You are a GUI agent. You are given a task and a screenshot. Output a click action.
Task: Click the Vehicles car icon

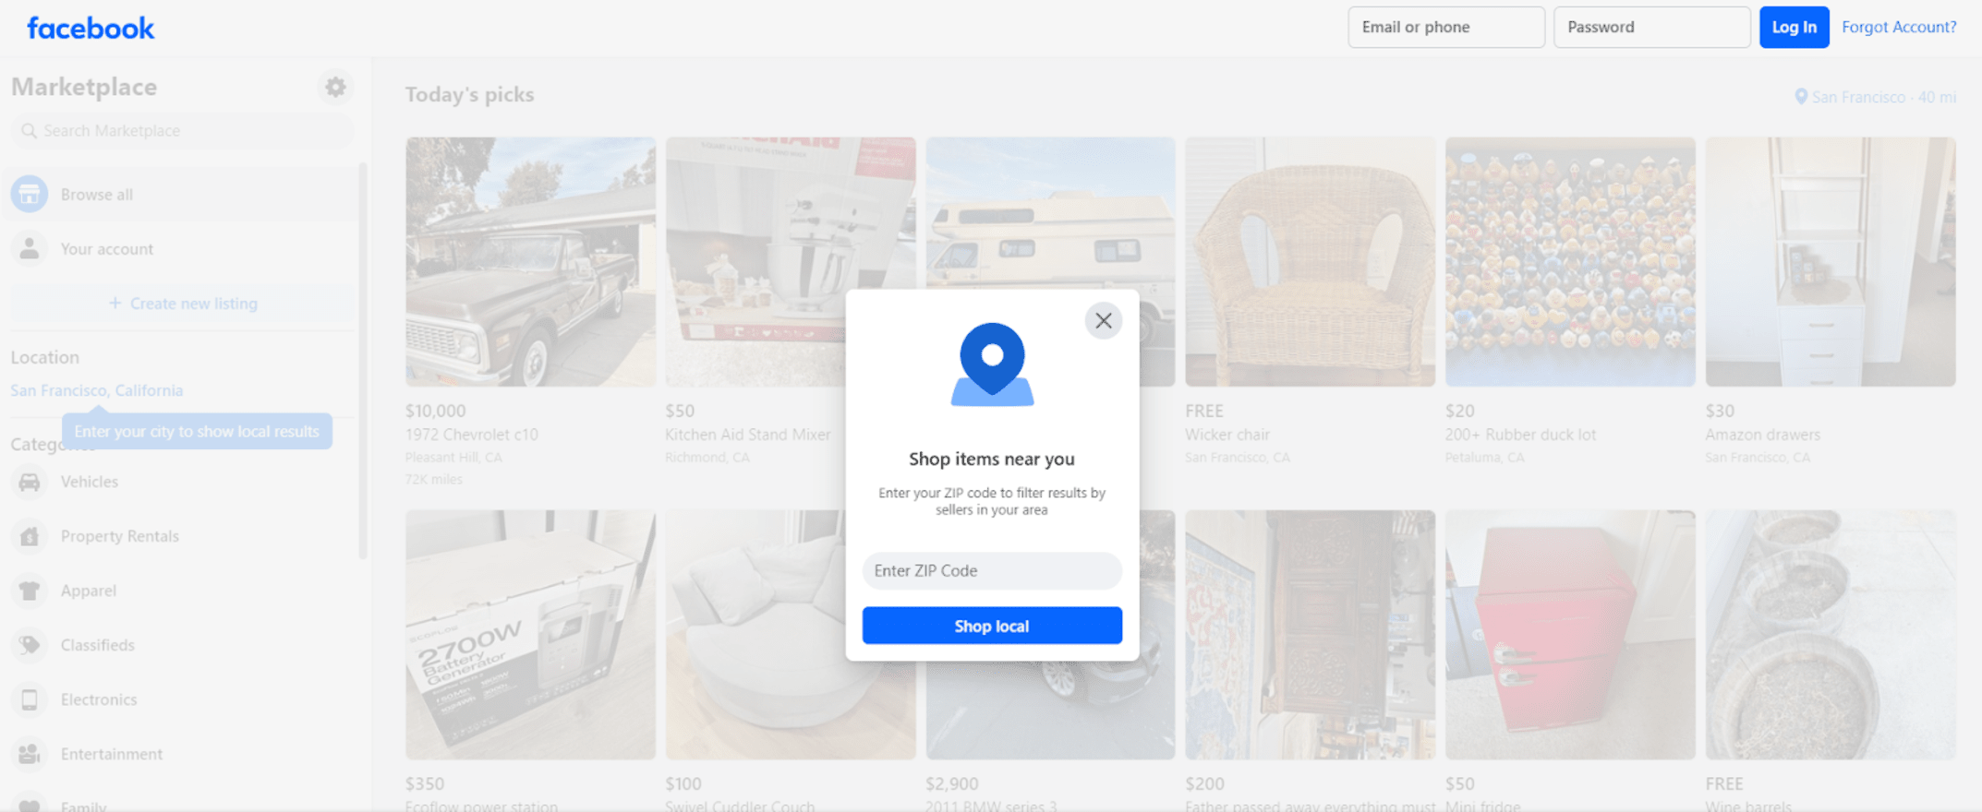30,482
